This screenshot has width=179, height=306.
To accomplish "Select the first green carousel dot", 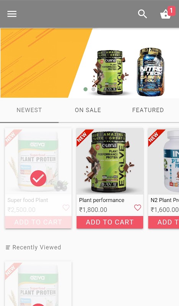I will tap(85, 89).
